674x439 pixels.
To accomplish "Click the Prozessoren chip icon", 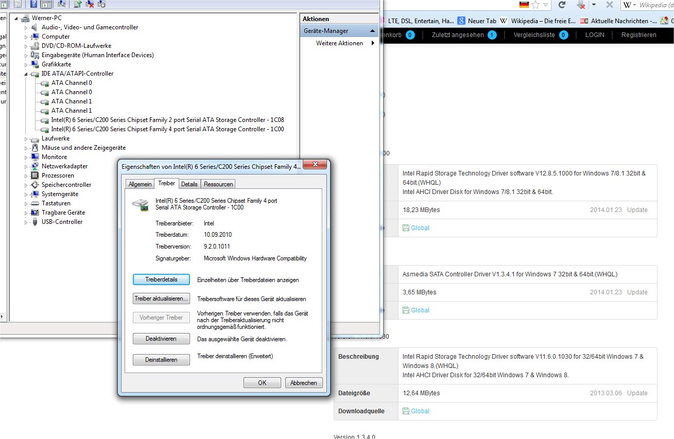I will coord(35,175).
